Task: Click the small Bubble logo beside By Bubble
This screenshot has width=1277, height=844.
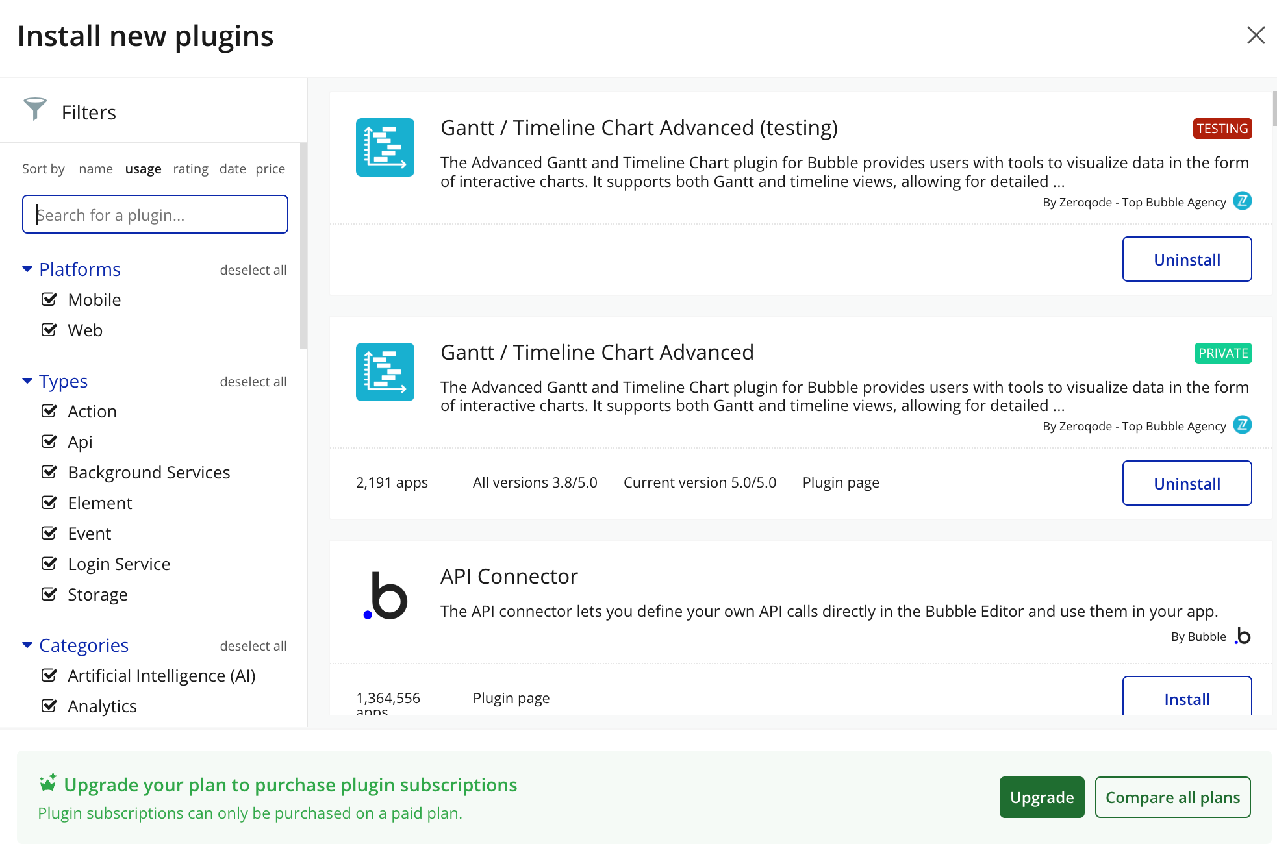Action: click(x=1243, y=636)
